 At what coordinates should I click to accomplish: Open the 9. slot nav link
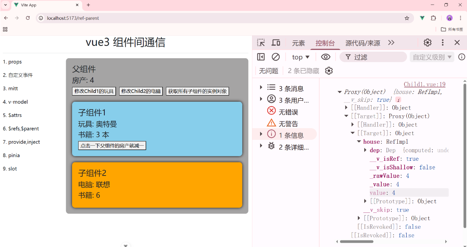coord(10,169)
